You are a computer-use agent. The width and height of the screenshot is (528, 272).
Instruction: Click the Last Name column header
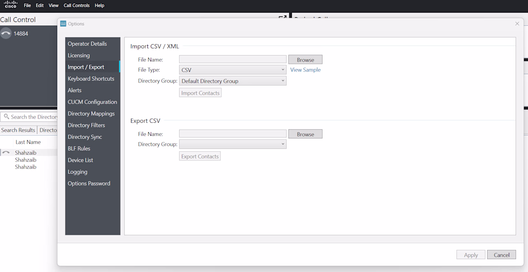(x=28, y=142)
